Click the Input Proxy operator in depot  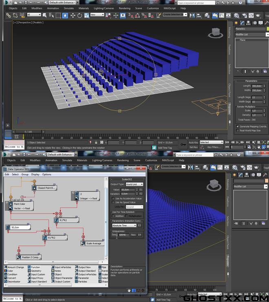point(35,278)
